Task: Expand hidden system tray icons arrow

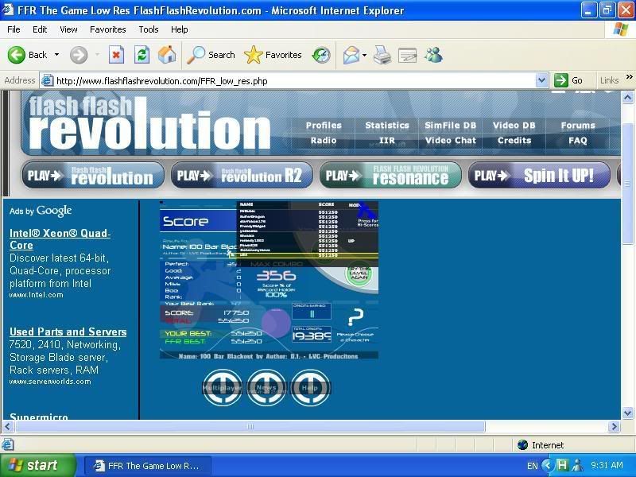Action: point(548,465)
